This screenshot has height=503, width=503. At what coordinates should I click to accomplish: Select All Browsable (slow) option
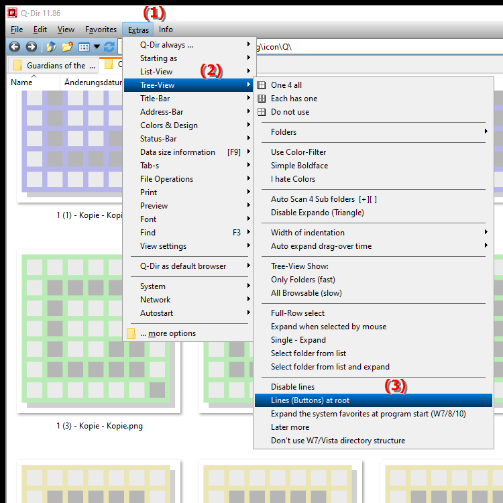(x=374, y=293)
